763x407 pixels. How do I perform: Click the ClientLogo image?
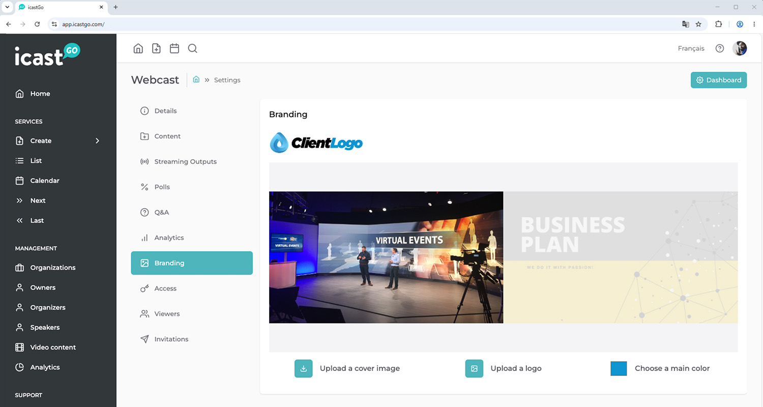[316, 142]
